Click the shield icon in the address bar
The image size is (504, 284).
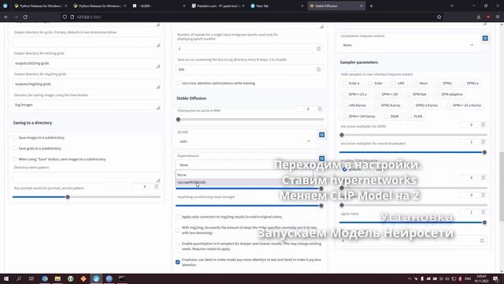point(65,17)
